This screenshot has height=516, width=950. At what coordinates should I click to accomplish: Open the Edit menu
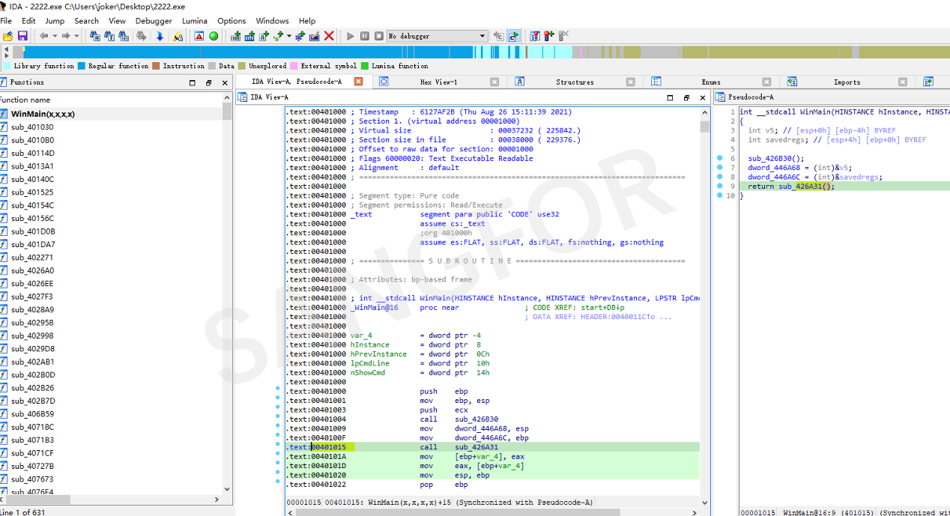point(28,21)
